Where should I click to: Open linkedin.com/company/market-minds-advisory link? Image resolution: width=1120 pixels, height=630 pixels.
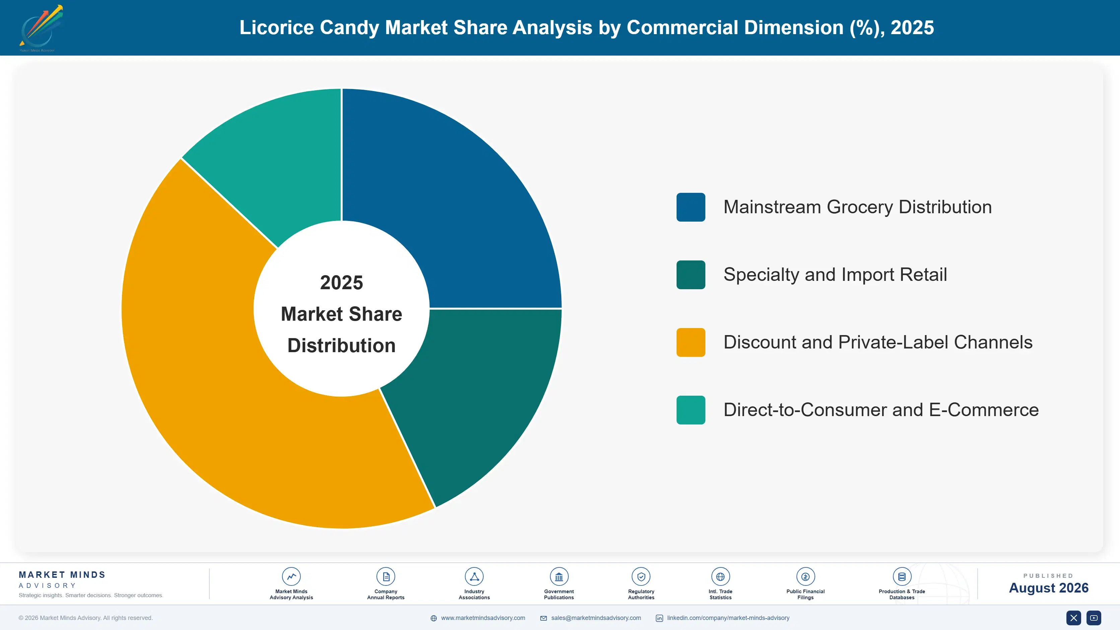point(728,618)
